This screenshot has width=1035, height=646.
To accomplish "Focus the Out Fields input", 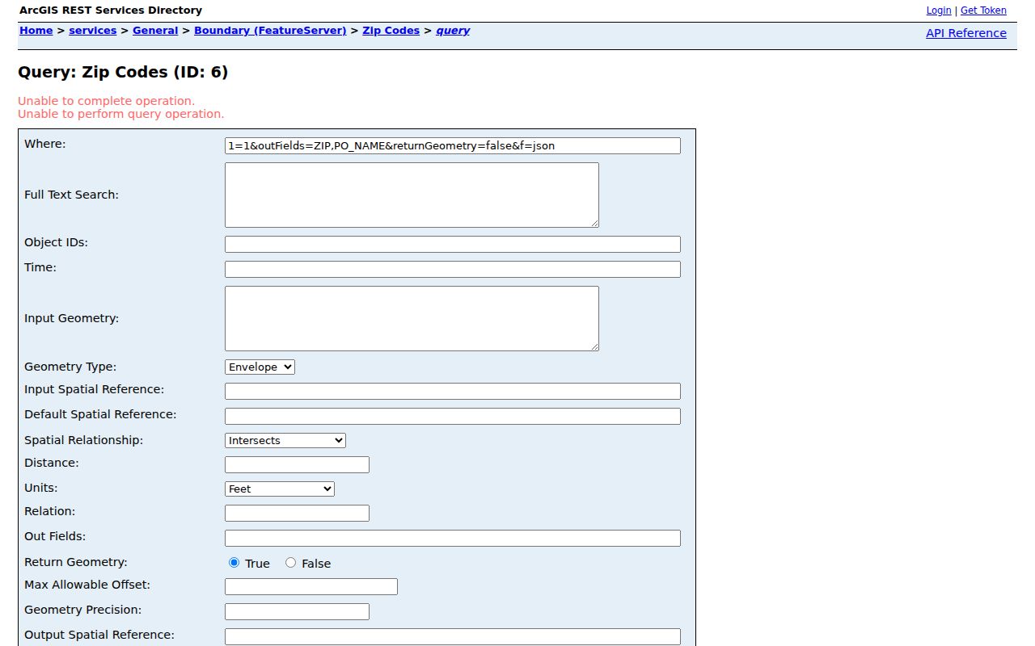I will tap(453, 538).
